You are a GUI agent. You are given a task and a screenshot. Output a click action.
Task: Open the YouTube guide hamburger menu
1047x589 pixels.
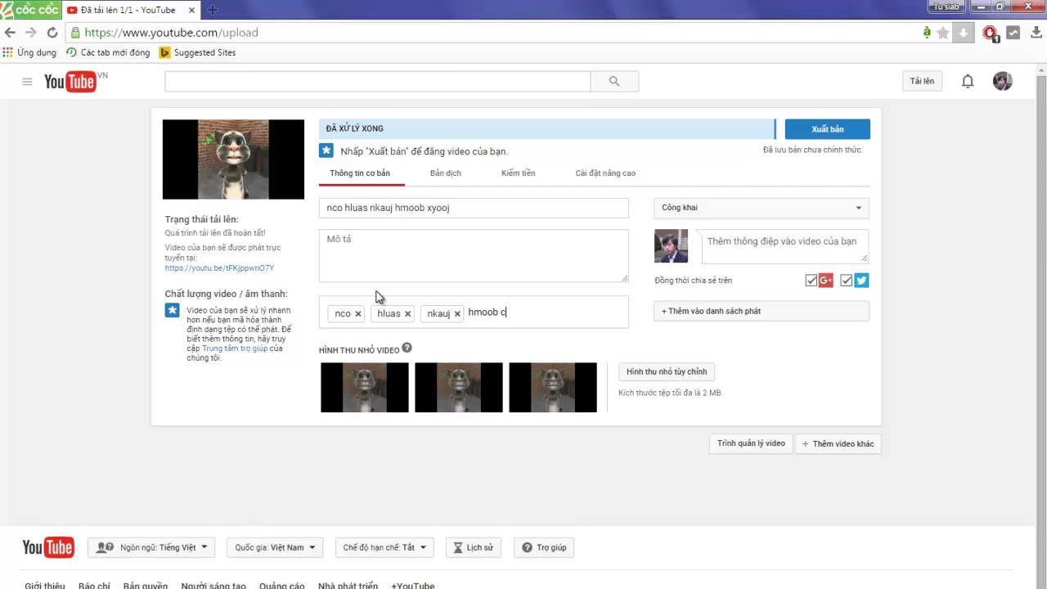[27, 81]
